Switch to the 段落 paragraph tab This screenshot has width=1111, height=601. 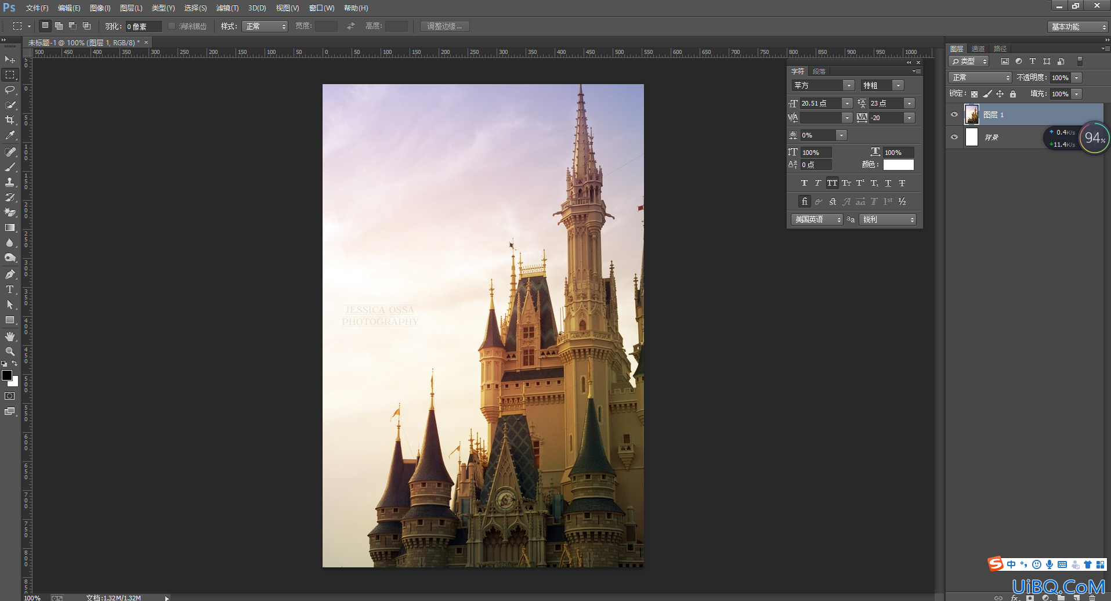[819, 71]
